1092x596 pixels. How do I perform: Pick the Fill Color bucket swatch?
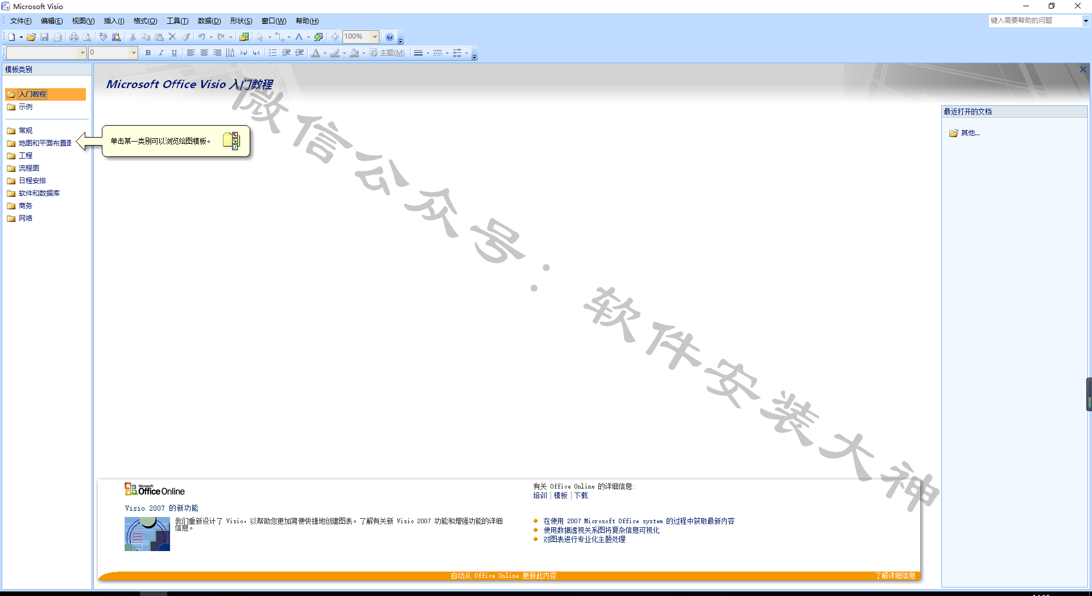pyautogui.click(x=354, y=53)
